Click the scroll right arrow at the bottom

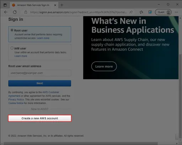click(x=177, y=144)
